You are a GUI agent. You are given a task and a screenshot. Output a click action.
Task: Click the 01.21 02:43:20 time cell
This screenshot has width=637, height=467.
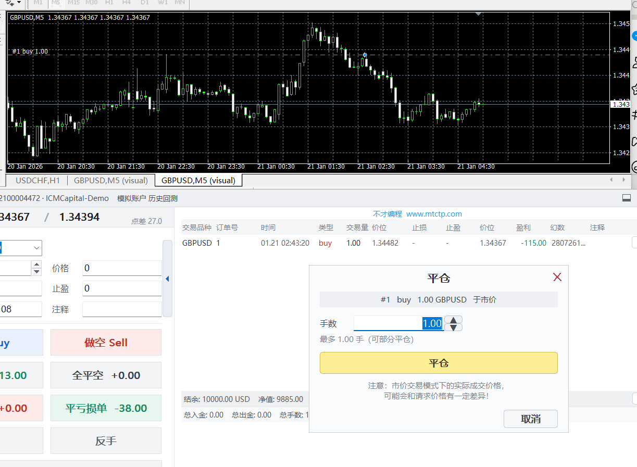[x=285, y=243]
